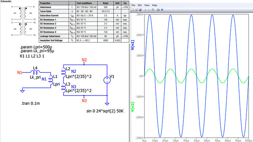Click the Inductance row label
This screenshot has width=253, height=142.
point(45,7)
